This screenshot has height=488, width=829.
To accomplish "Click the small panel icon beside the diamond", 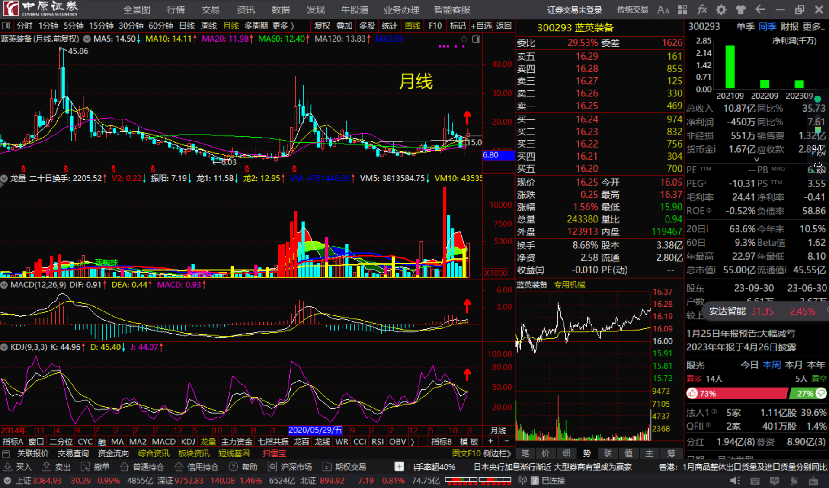I will tap(476, 39).
